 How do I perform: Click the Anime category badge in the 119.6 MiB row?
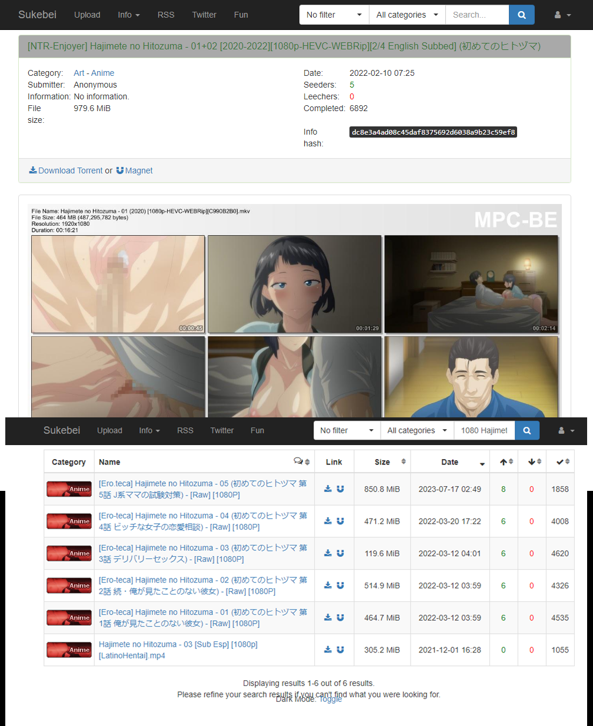[69, 554]
